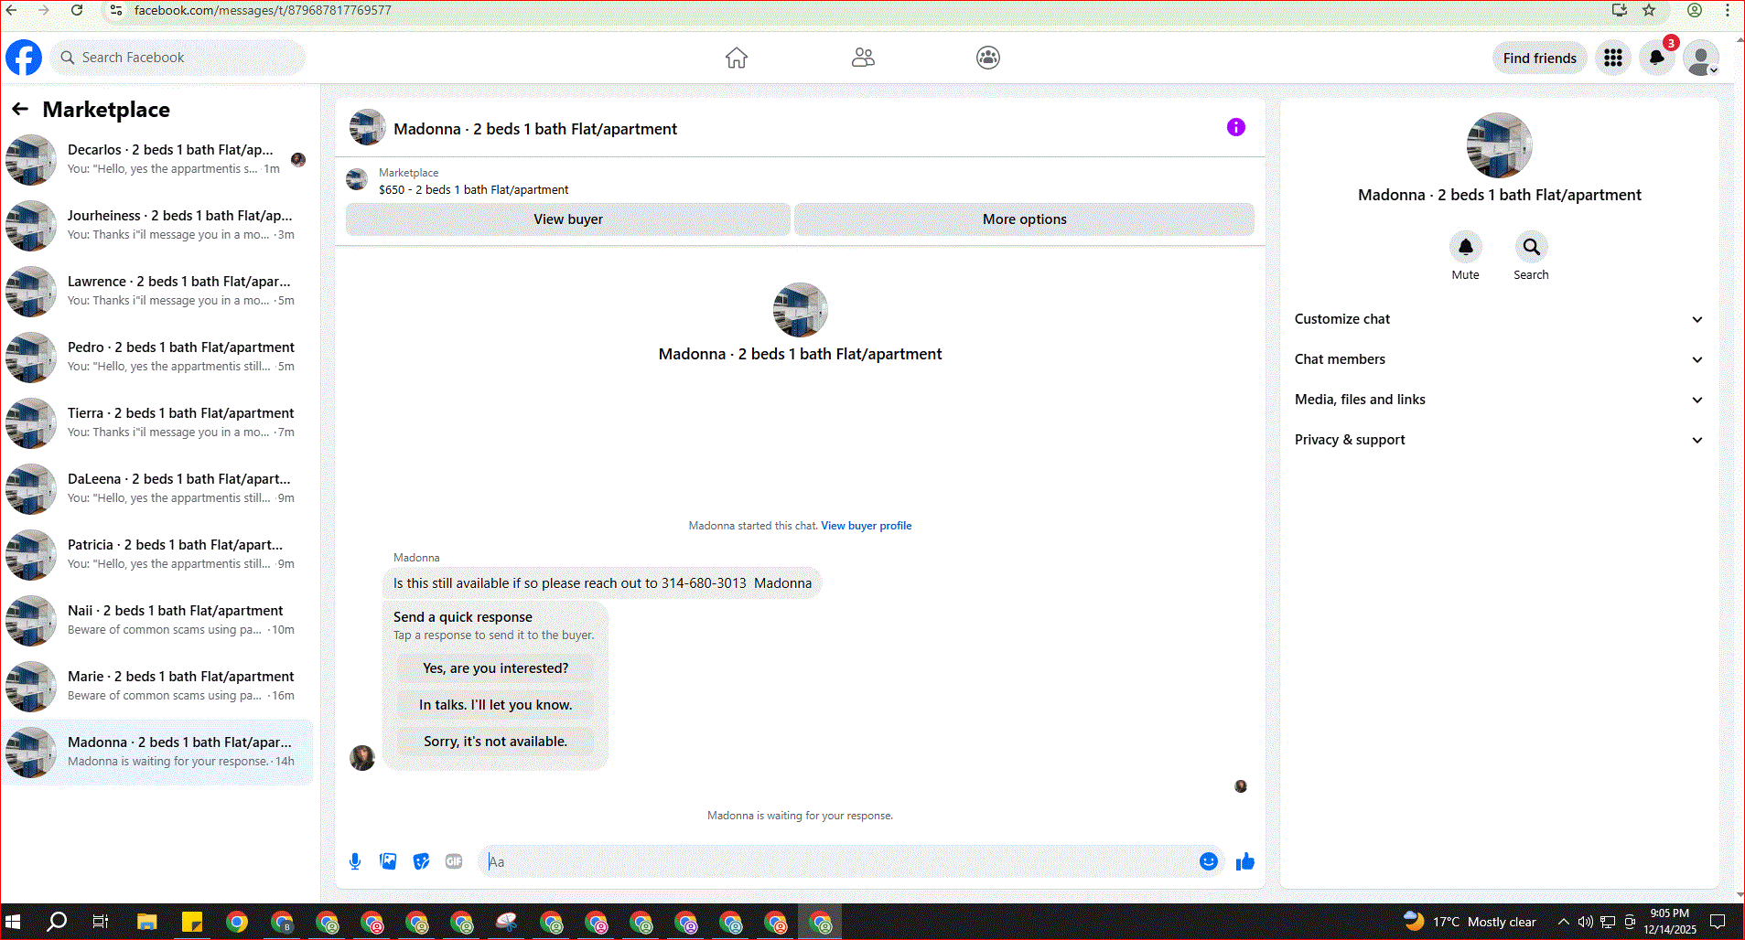The height and width of the screenshot is (940, 1745).
Task: Choose a GIF icon in composer
Action: point(454,861)
